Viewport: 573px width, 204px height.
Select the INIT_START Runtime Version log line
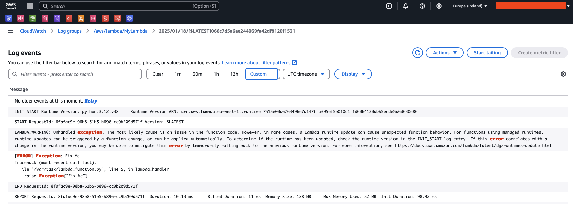[288, 112]
